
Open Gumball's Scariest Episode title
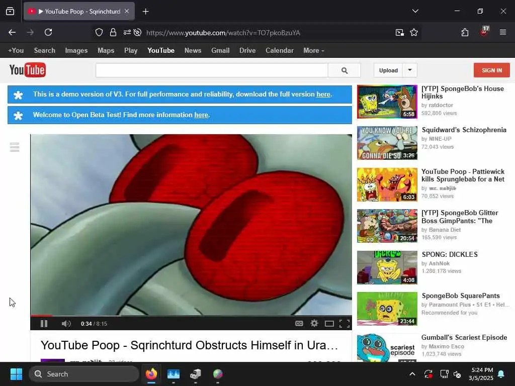pyautogui.click(x=464, y=337)
